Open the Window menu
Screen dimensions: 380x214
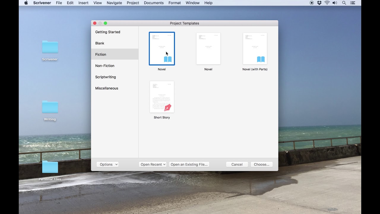click(193, 3)
